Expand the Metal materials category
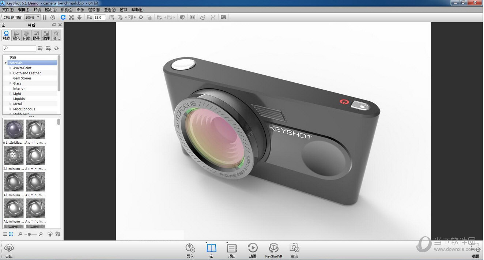 pos(10,103)
